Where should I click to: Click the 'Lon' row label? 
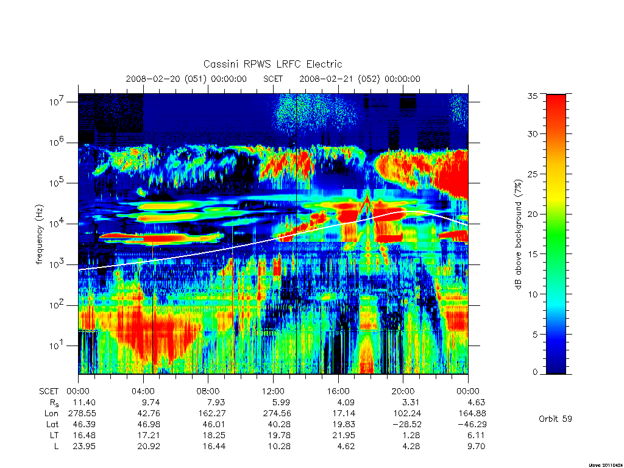click(x=51, y=414)
